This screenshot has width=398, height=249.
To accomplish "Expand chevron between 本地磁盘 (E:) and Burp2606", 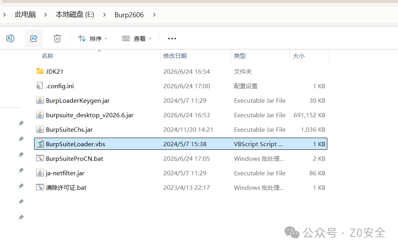I will 104,15.
